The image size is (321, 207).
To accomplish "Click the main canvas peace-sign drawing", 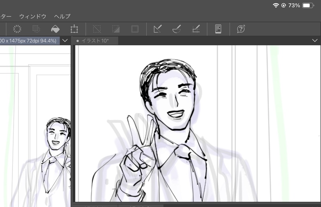I will tap(197, 124).
